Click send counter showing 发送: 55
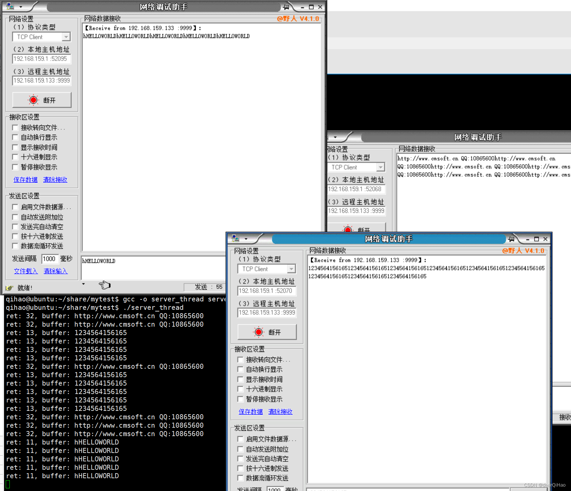This screenshot has height=491, width=571. pyautogui.click(x=205, y=287)
